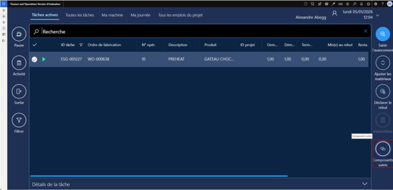Click Saisir l'avancement icon
This screenshot has width=393, height=190.
pos(382,34)
